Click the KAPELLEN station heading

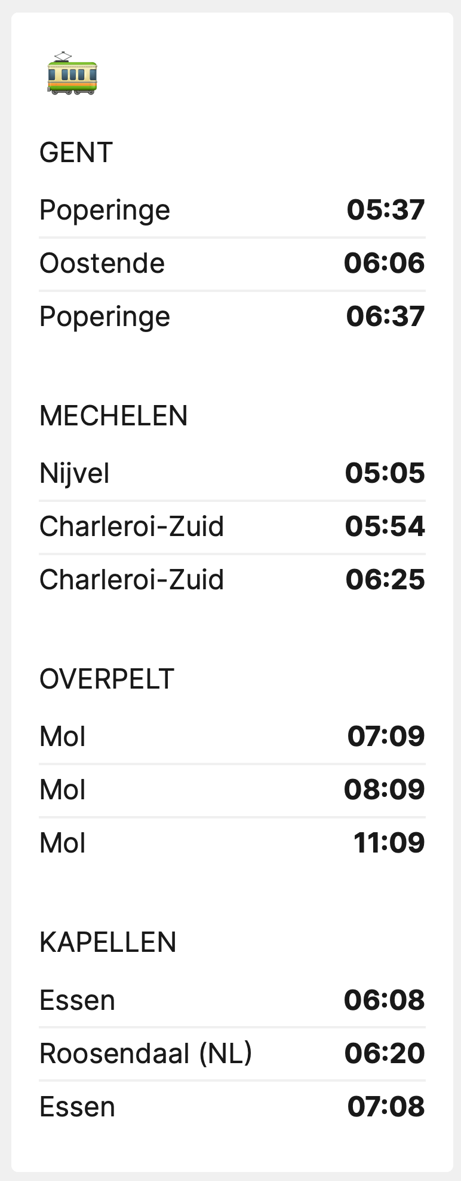pos(107,942)
